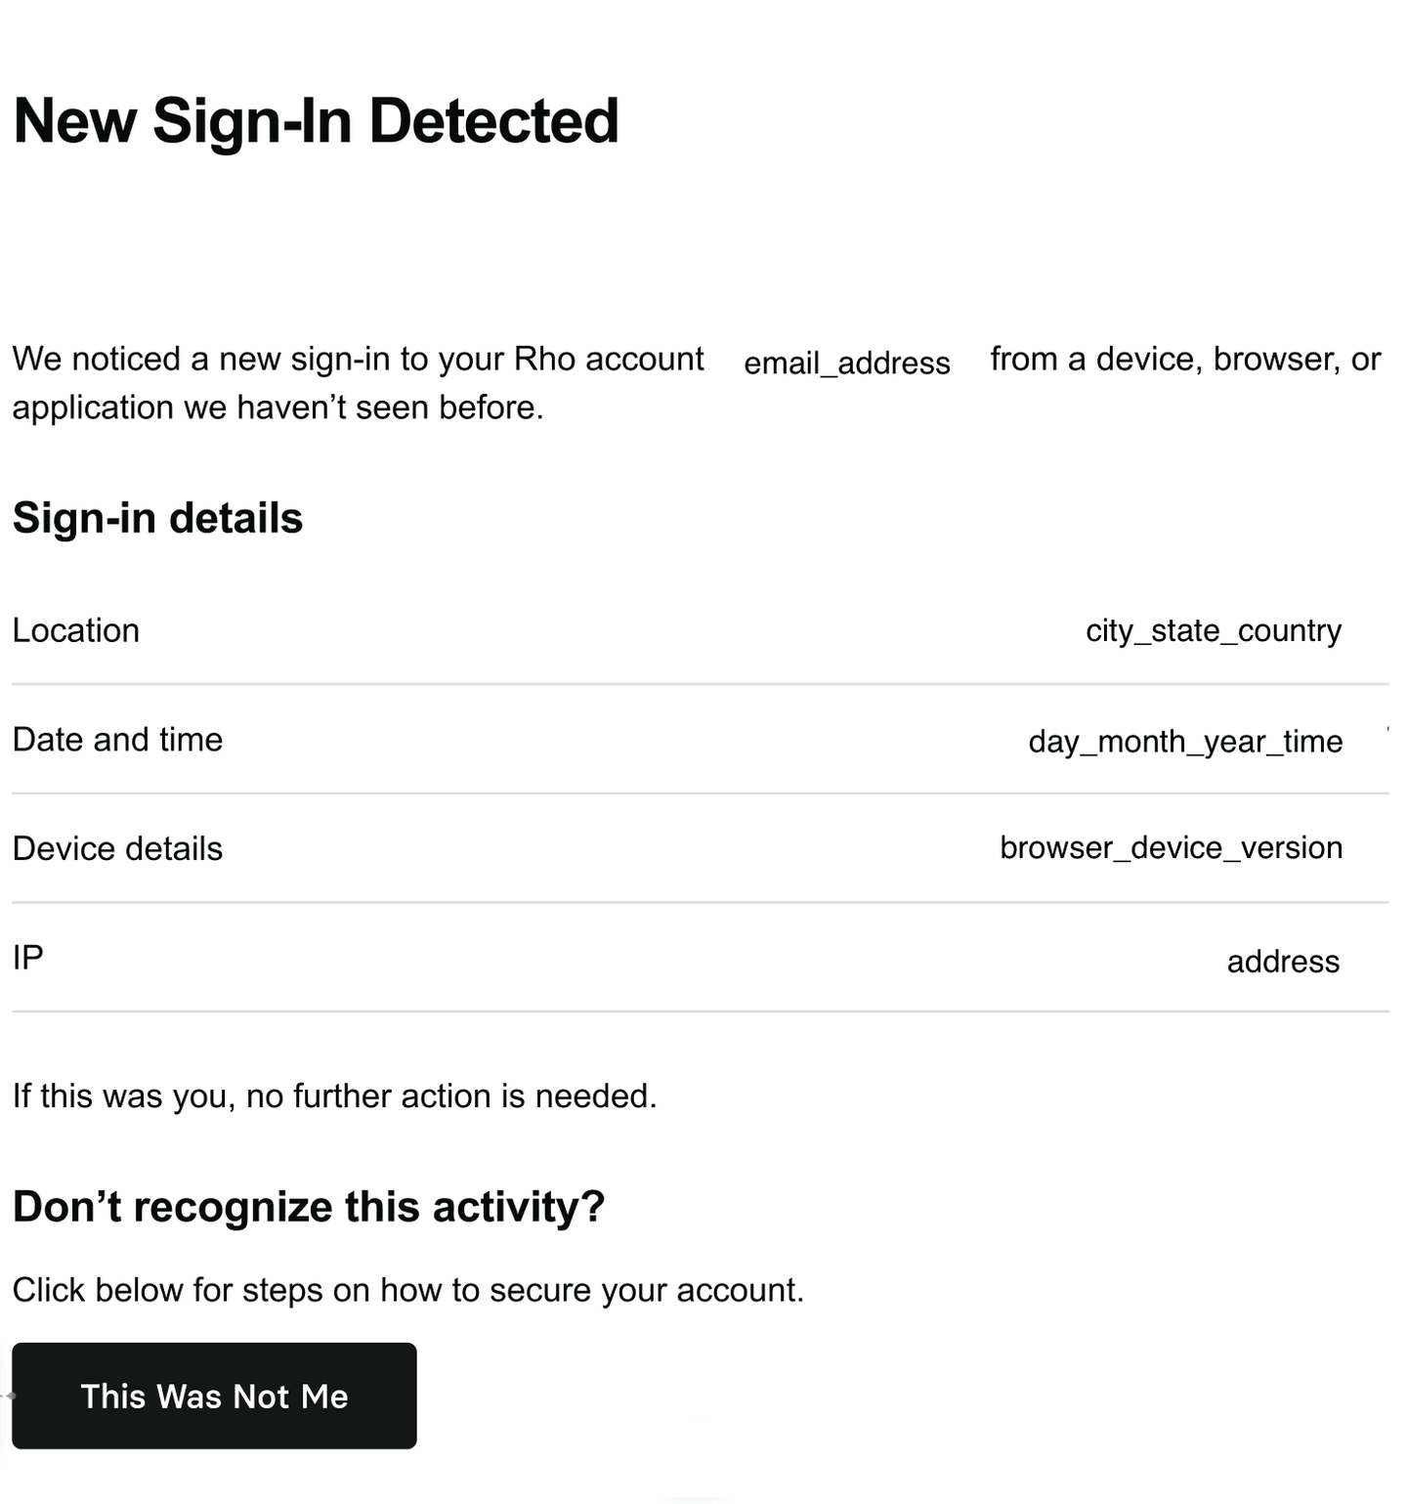Select the email_address placeholder text
1407x1504 pixels.
coord(846,364)
